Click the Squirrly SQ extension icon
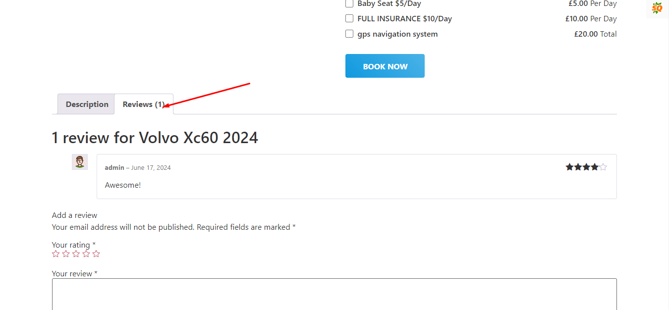669x310 pixels. [x=657, y=8]
